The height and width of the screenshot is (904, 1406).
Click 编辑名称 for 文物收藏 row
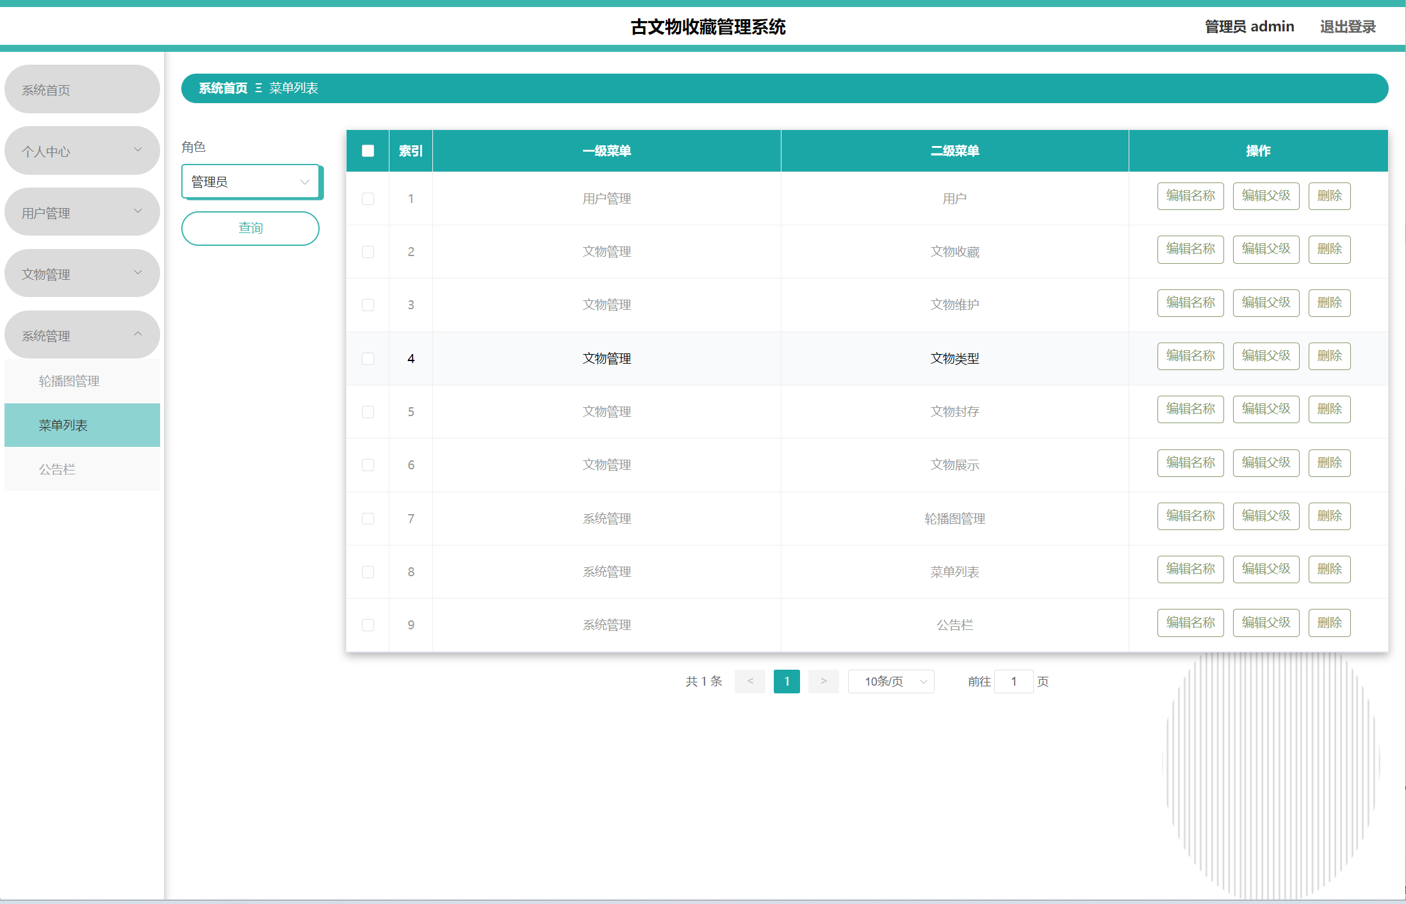click(x=1190, y=250)
